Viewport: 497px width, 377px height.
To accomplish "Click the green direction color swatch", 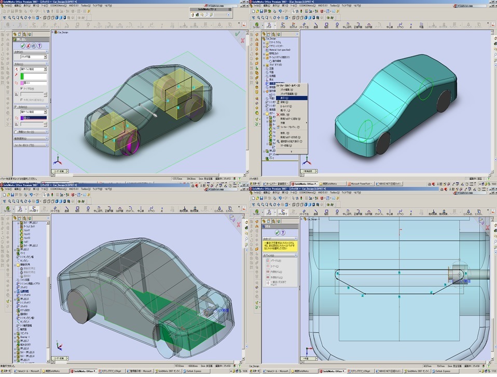I will point(22,76).
